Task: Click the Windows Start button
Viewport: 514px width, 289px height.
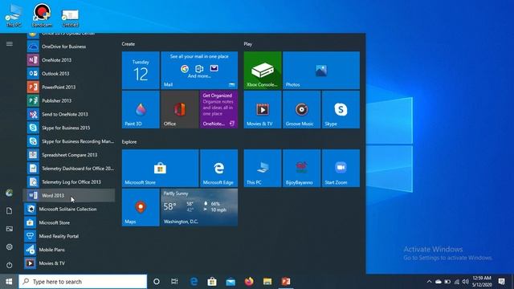Action: point(9,282)
